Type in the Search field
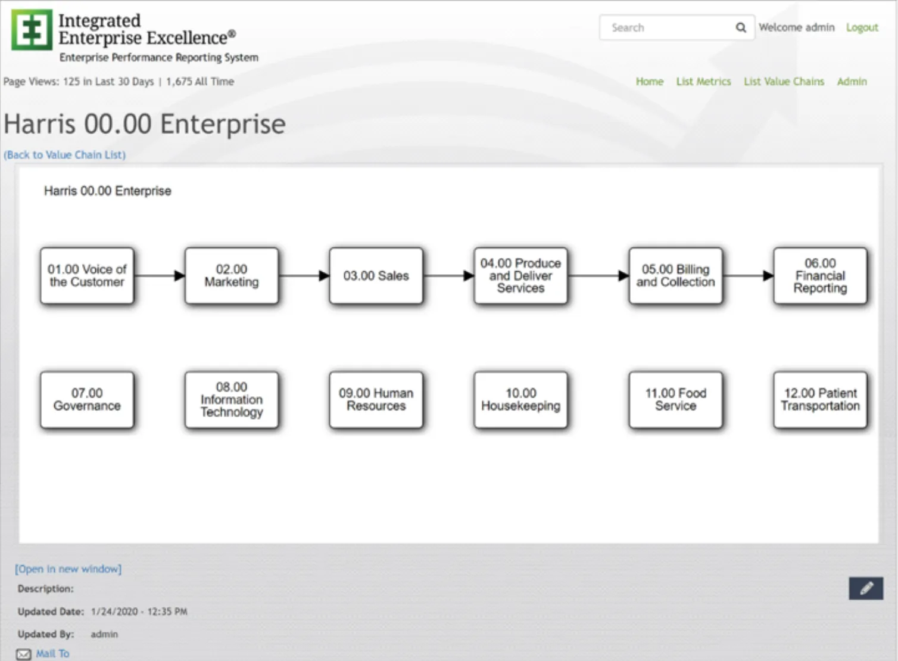The height and width of the screenshot is (661, 898). point(667,27)
